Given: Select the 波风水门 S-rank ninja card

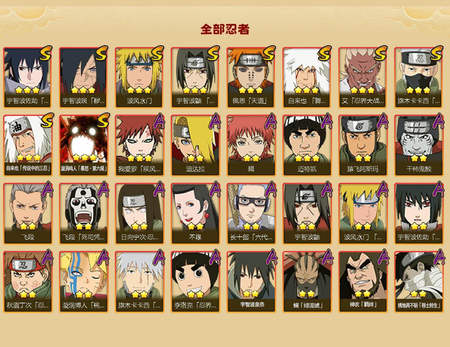Looking at the screenshot, I should pos(139,77).
